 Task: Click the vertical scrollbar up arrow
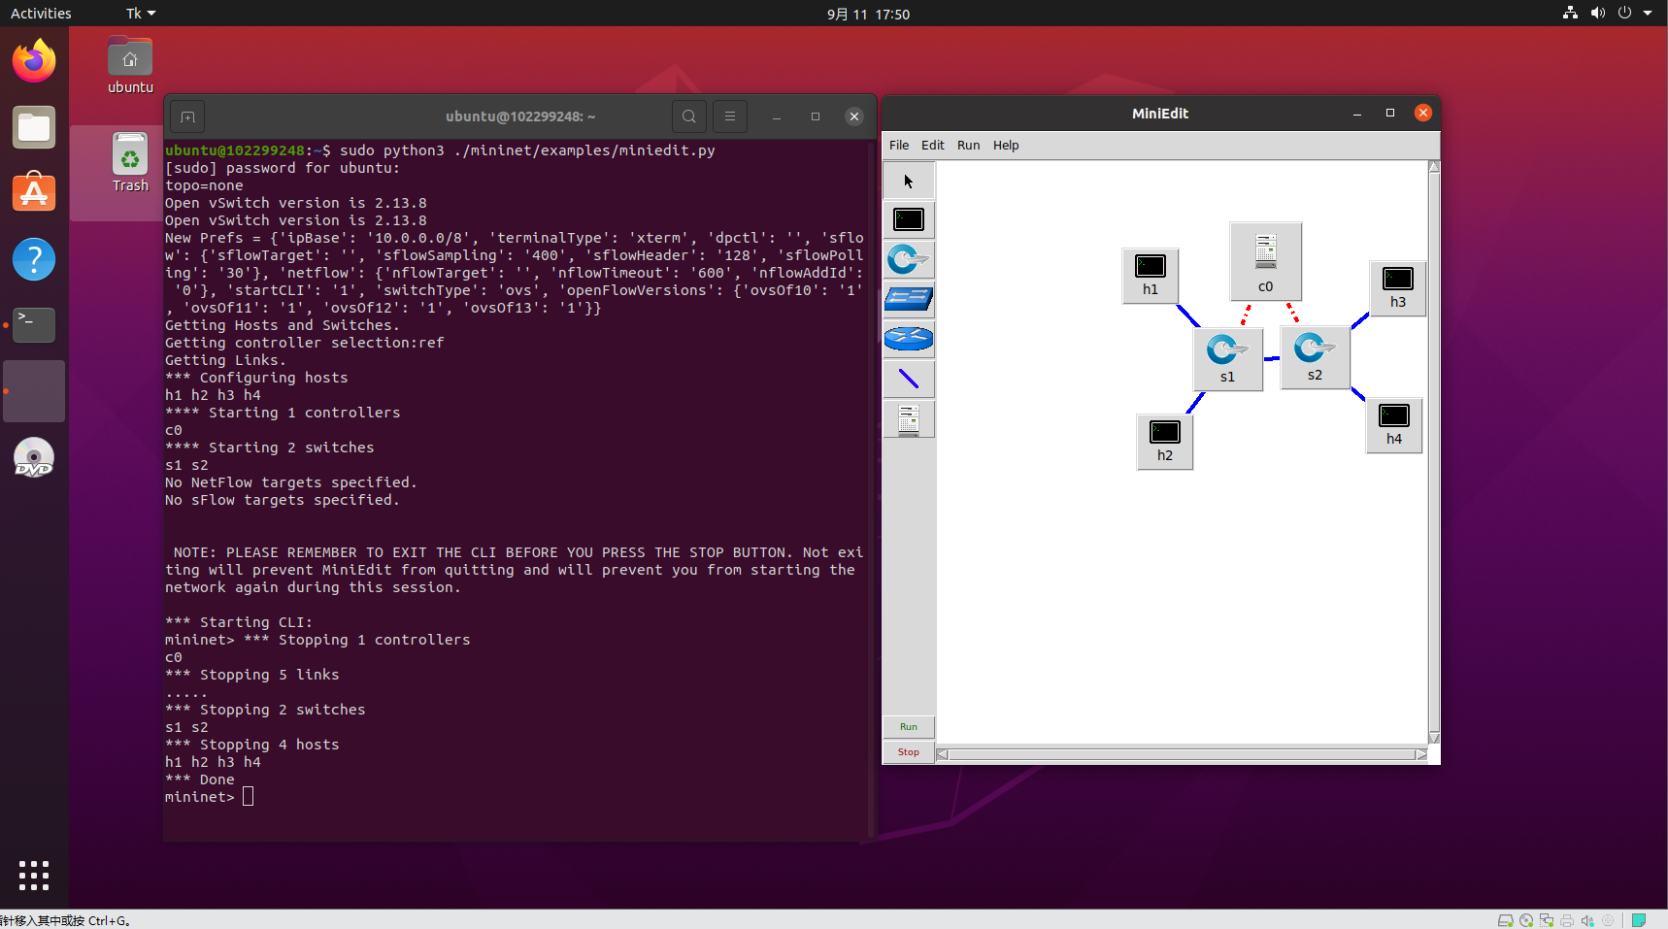pos(1434,167)
